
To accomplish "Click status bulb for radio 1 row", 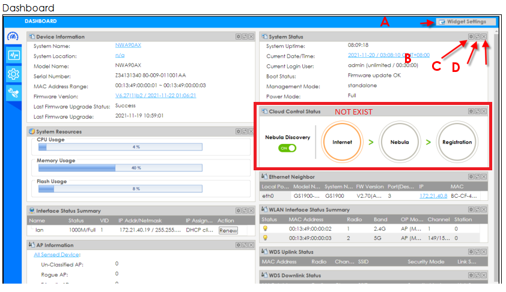I will (x=265, y=228).
